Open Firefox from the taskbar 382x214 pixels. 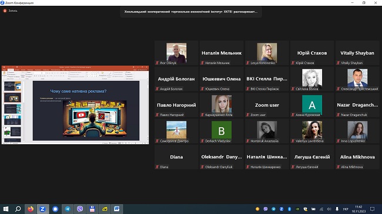point(31,209)
